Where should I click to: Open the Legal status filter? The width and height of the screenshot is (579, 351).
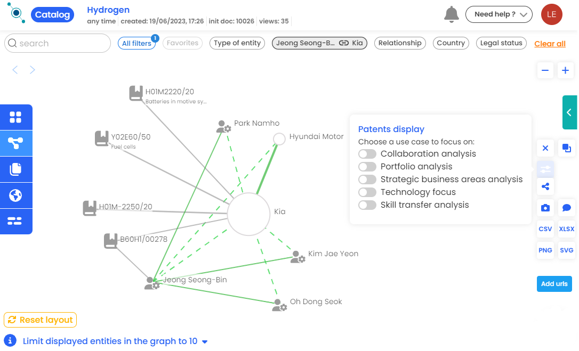coord(501,43)
